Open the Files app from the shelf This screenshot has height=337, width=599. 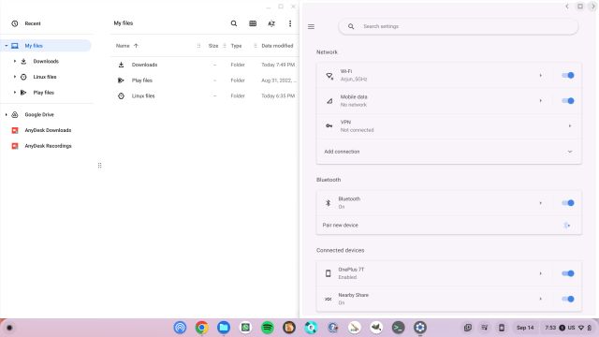point(224,328)
